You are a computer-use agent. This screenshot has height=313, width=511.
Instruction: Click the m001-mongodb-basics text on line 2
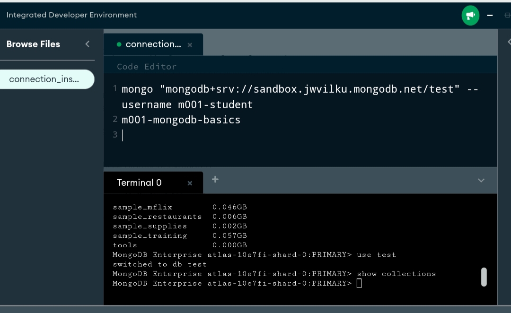181,120
